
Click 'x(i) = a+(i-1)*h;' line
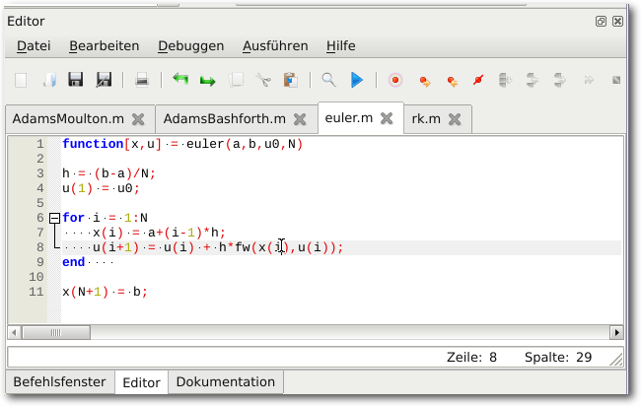click(x=159, y=233)
